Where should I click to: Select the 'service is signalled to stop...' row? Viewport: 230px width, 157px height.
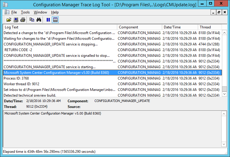(113, 56)
